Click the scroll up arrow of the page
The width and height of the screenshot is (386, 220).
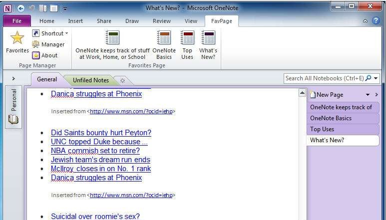302,93
